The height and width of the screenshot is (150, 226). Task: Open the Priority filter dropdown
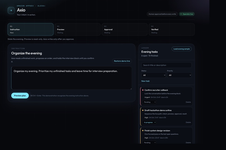tap(179, 75)
